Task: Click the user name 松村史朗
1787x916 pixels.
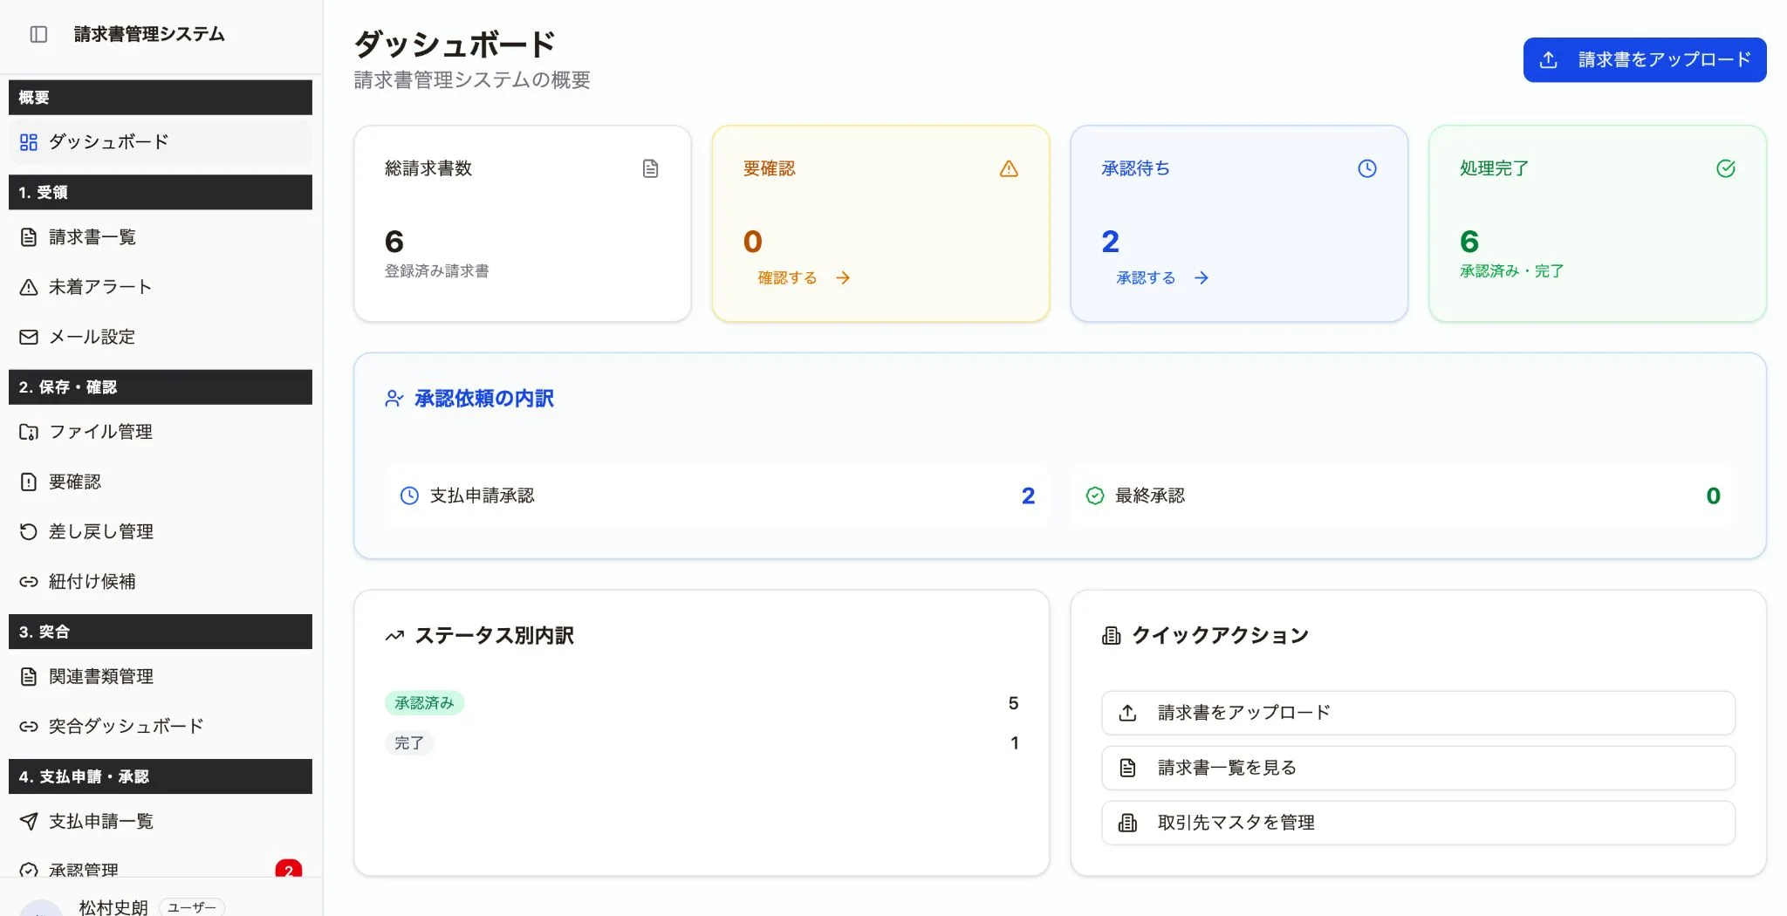Action: click(113, 907)
